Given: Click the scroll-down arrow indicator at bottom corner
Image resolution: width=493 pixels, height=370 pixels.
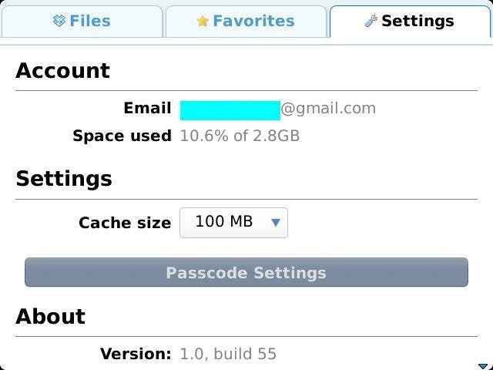Looking at the screenshot, I should coord(483,365).
